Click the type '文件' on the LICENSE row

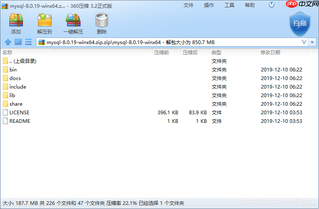(x=217, y=113)
